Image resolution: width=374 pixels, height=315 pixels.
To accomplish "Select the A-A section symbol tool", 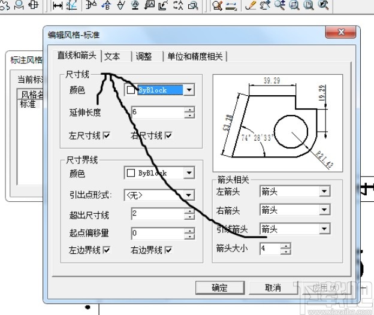I will pyautogui.click(x=179, y=5).
